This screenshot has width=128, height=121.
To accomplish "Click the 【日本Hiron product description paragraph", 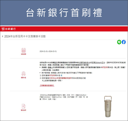I will [x=64, y=97].
